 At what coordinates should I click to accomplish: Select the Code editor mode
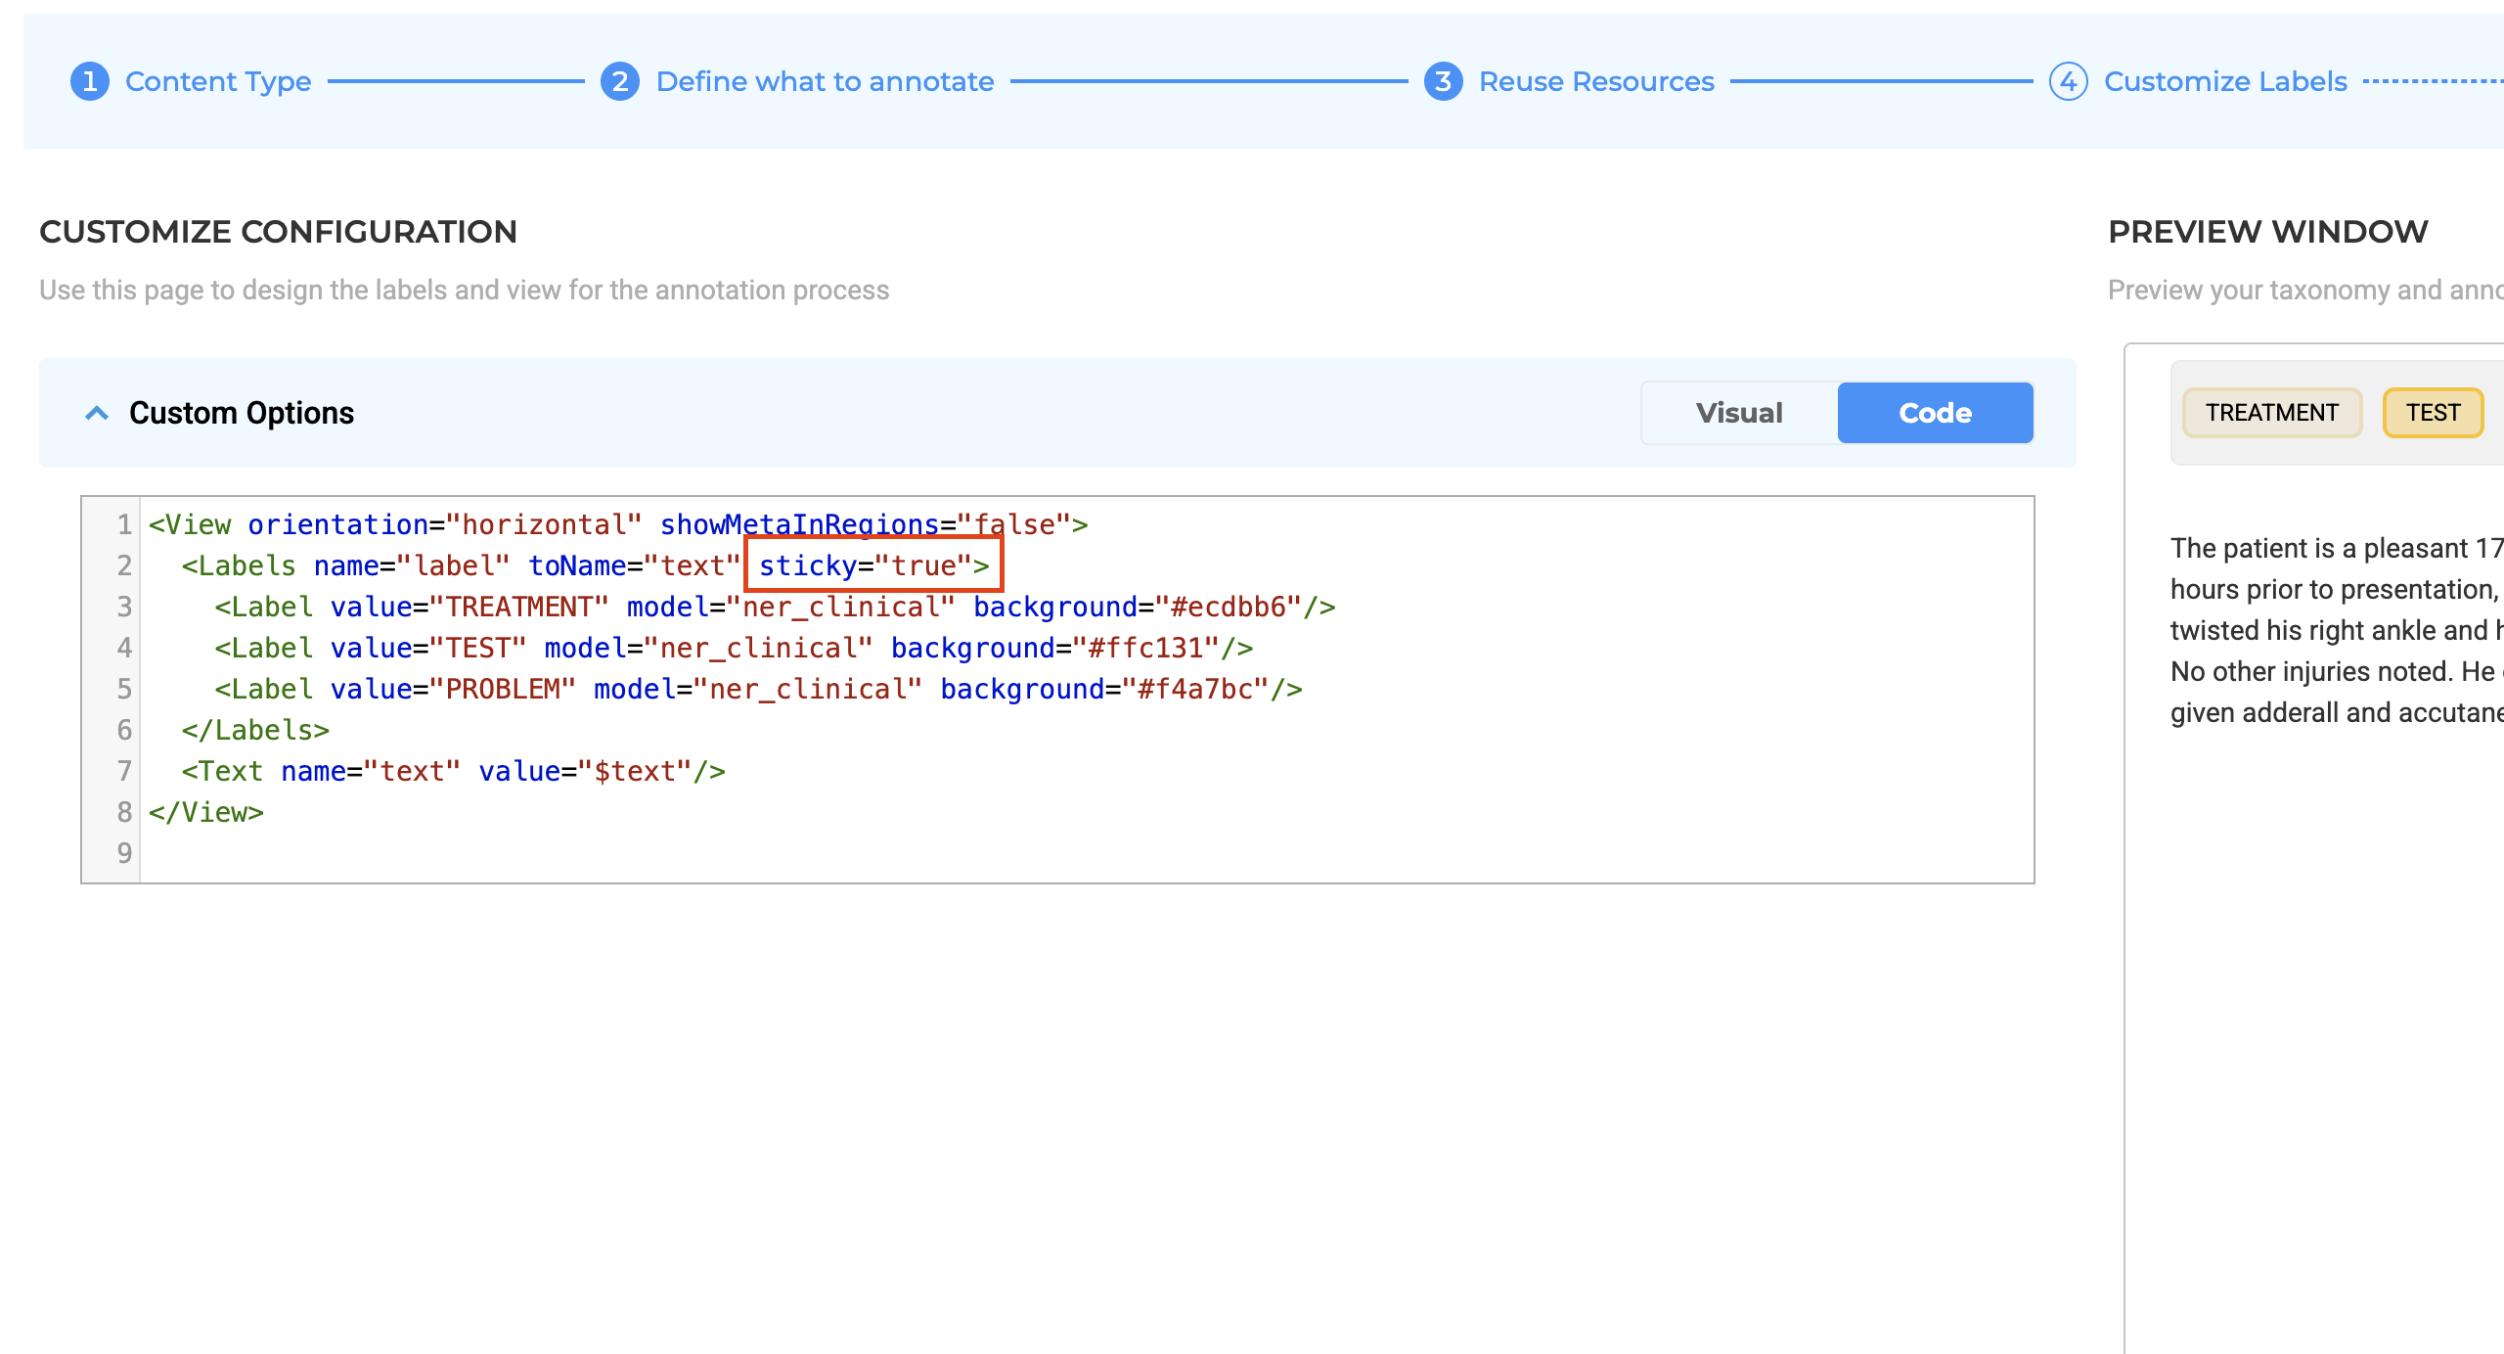[1935, 413]
